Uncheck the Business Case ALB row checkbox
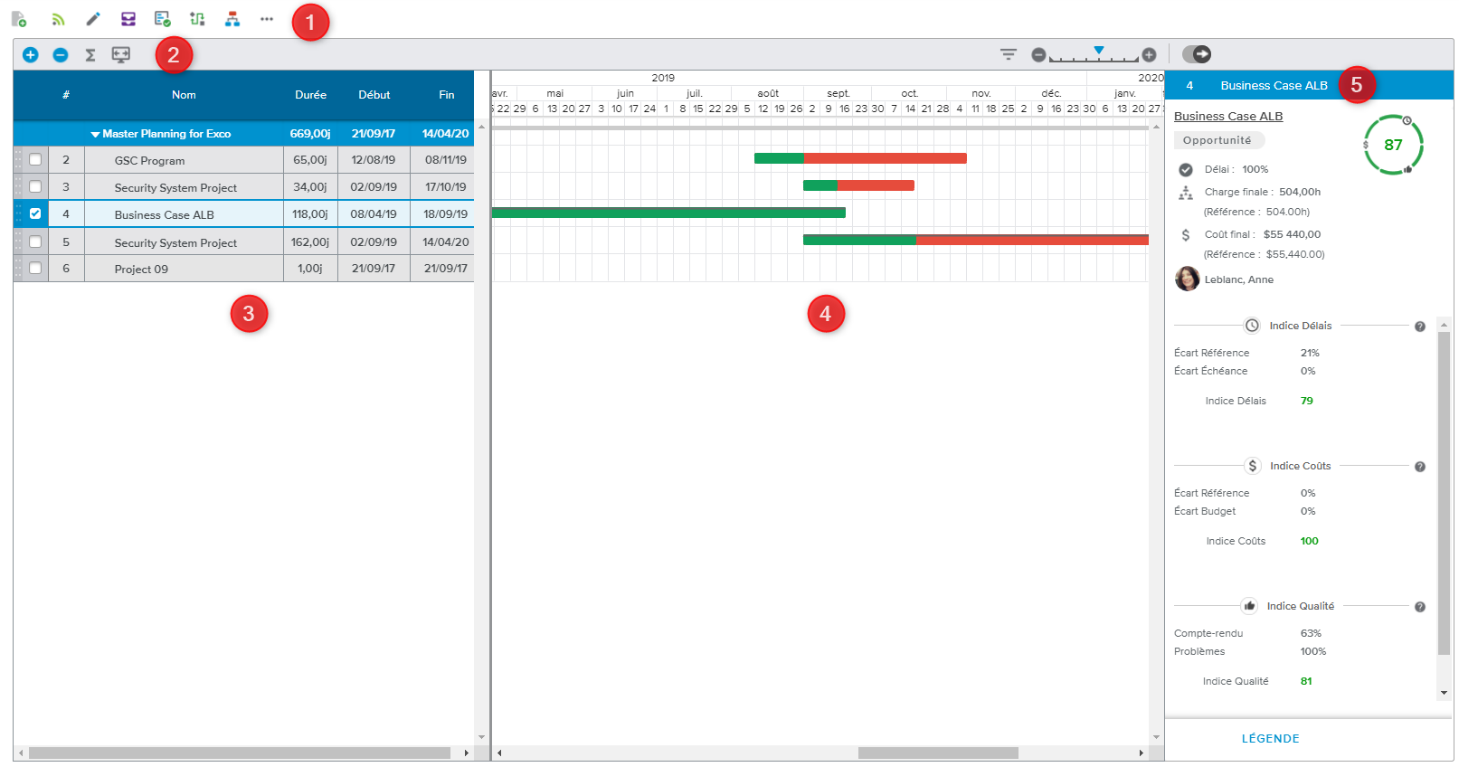Viewport: 1459px width, 767px height. (35, 214)
